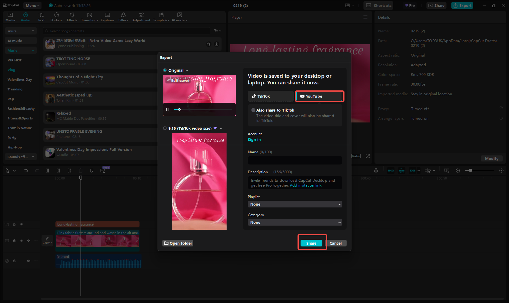Image resolution: width=509 pixels, height=303 pixels.
Task: Open the Filters panel icon
Action: click(123, 17)
